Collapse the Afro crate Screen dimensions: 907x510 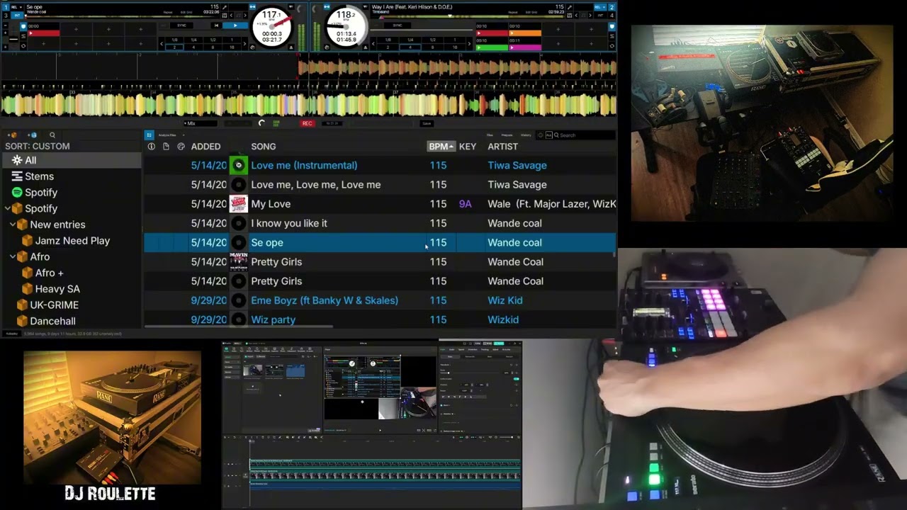pos(12,256)
